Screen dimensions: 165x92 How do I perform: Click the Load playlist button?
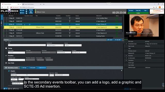22,10
